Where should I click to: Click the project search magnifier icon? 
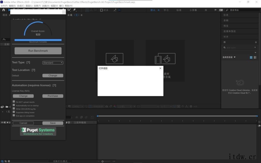[4, 39]
